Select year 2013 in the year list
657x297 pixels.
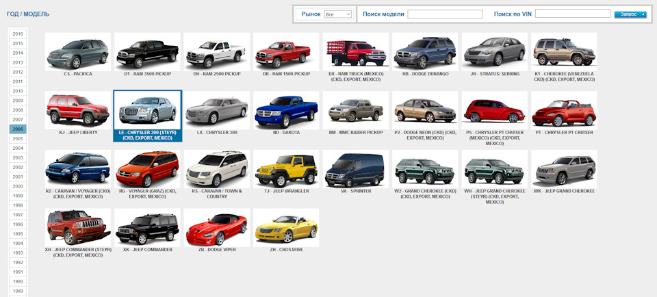(18, 62)
